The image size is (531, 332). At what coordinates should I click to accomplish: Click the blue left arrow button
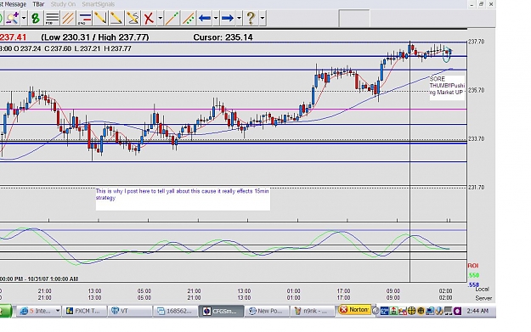(205, 18)
